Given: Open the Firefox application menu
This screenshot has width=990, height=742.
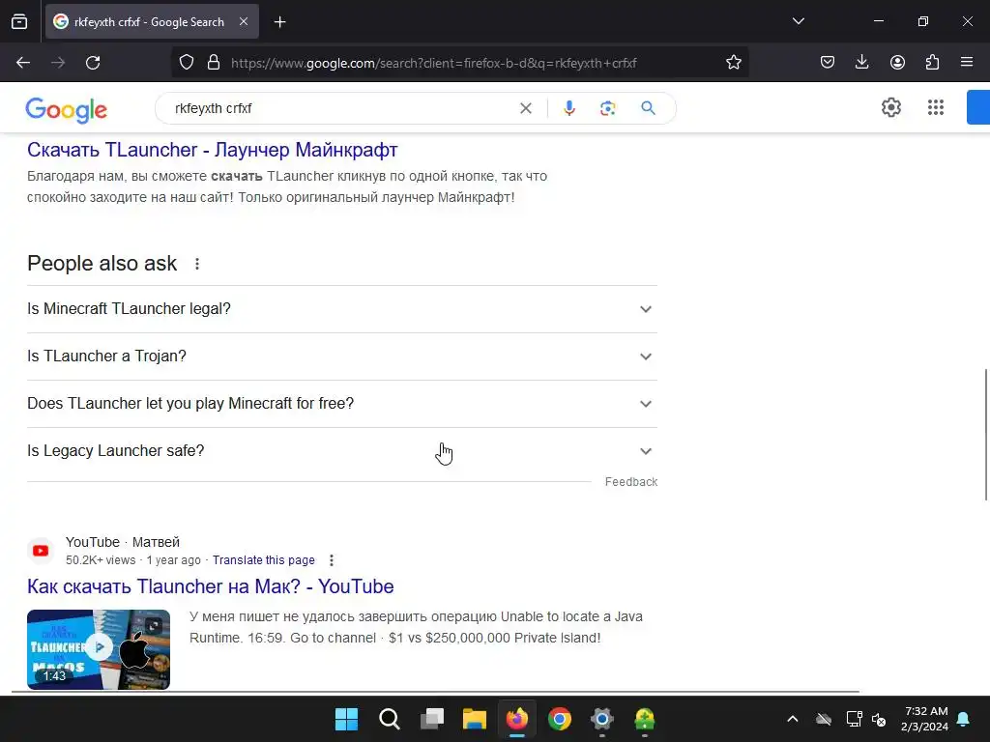Looking at the screenshot, I should 967,62.
